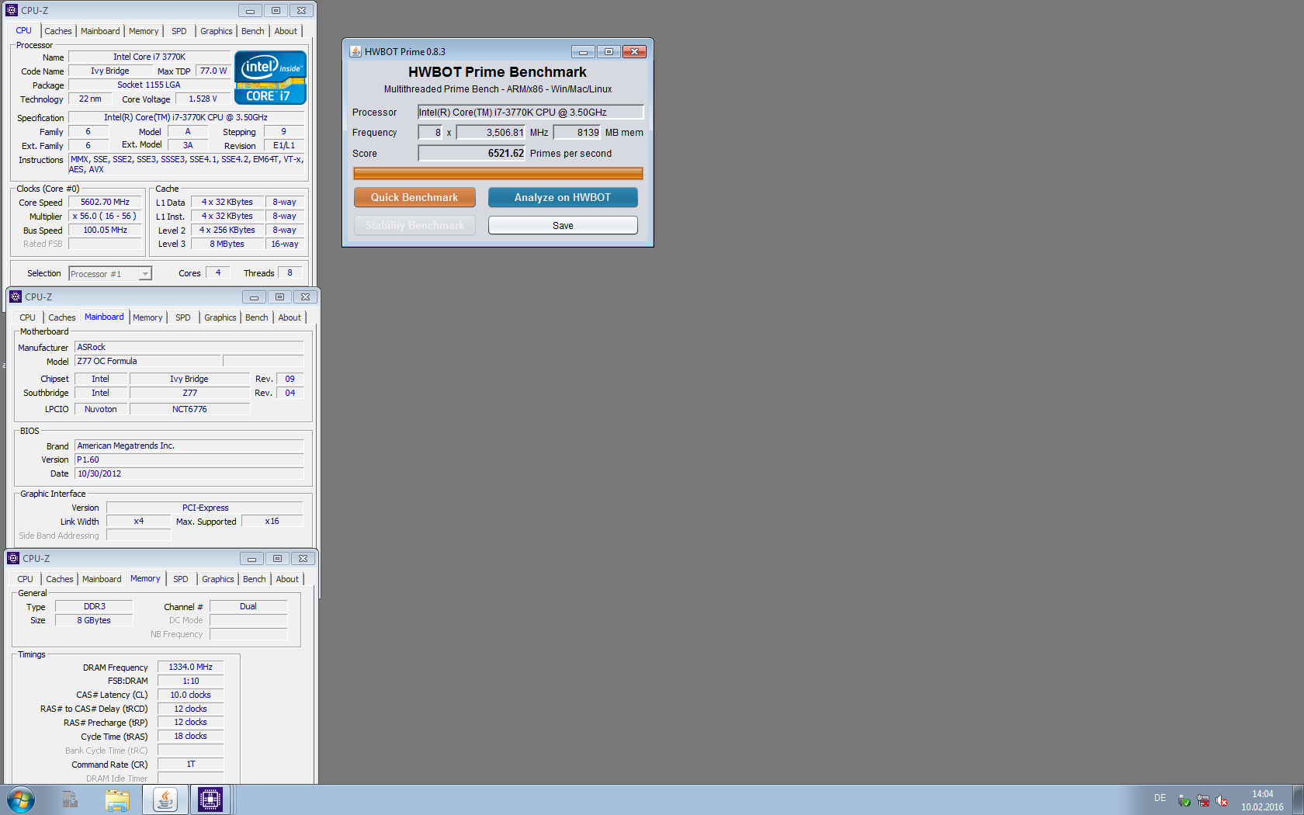Start the Quick Benchmark
This screenshot has height=815, width=1304.
click(414, 197)
